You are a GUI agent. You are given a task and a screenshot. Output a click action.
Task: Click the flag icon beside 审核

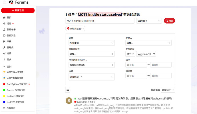pyautogui.click(x=4, y=41)
